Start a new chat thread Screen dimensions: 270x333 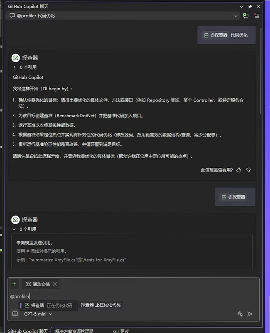245,16
